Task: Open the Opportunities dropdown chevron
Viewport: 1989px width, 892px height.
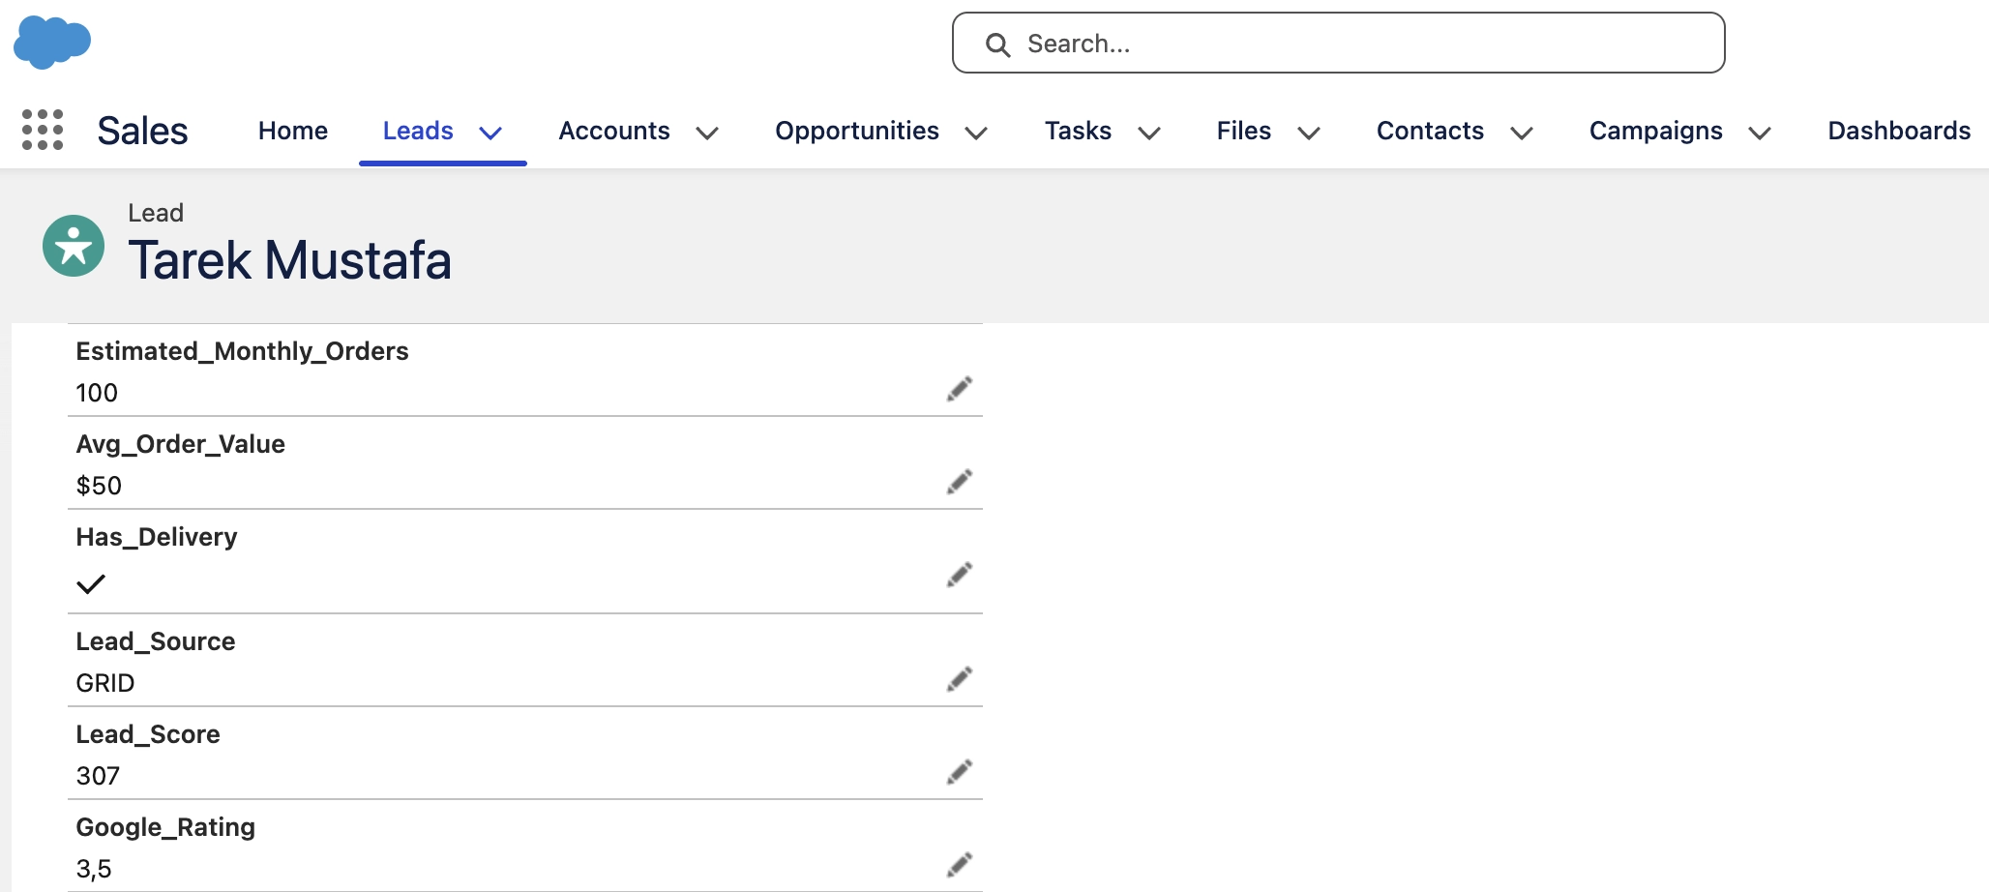Action: coord(976,133)
